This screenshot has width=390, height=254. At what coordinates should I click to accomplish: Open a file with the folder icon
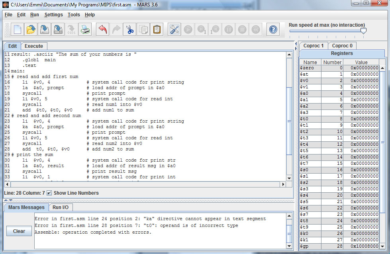(31, 29)
